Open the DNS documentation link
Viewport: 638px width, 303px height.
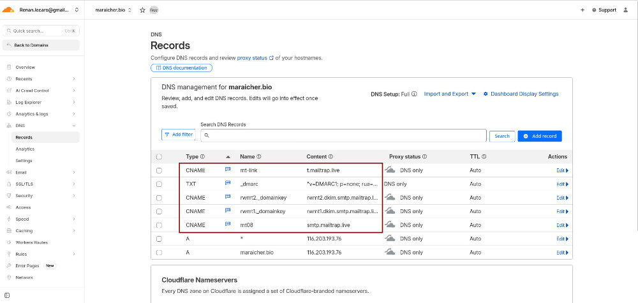181,68
